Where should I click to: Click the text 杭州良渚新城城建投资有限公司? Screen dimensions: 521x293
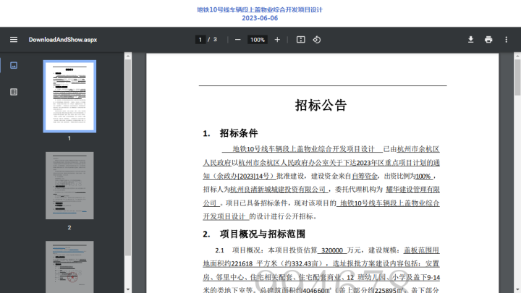(x=278, y=190)
